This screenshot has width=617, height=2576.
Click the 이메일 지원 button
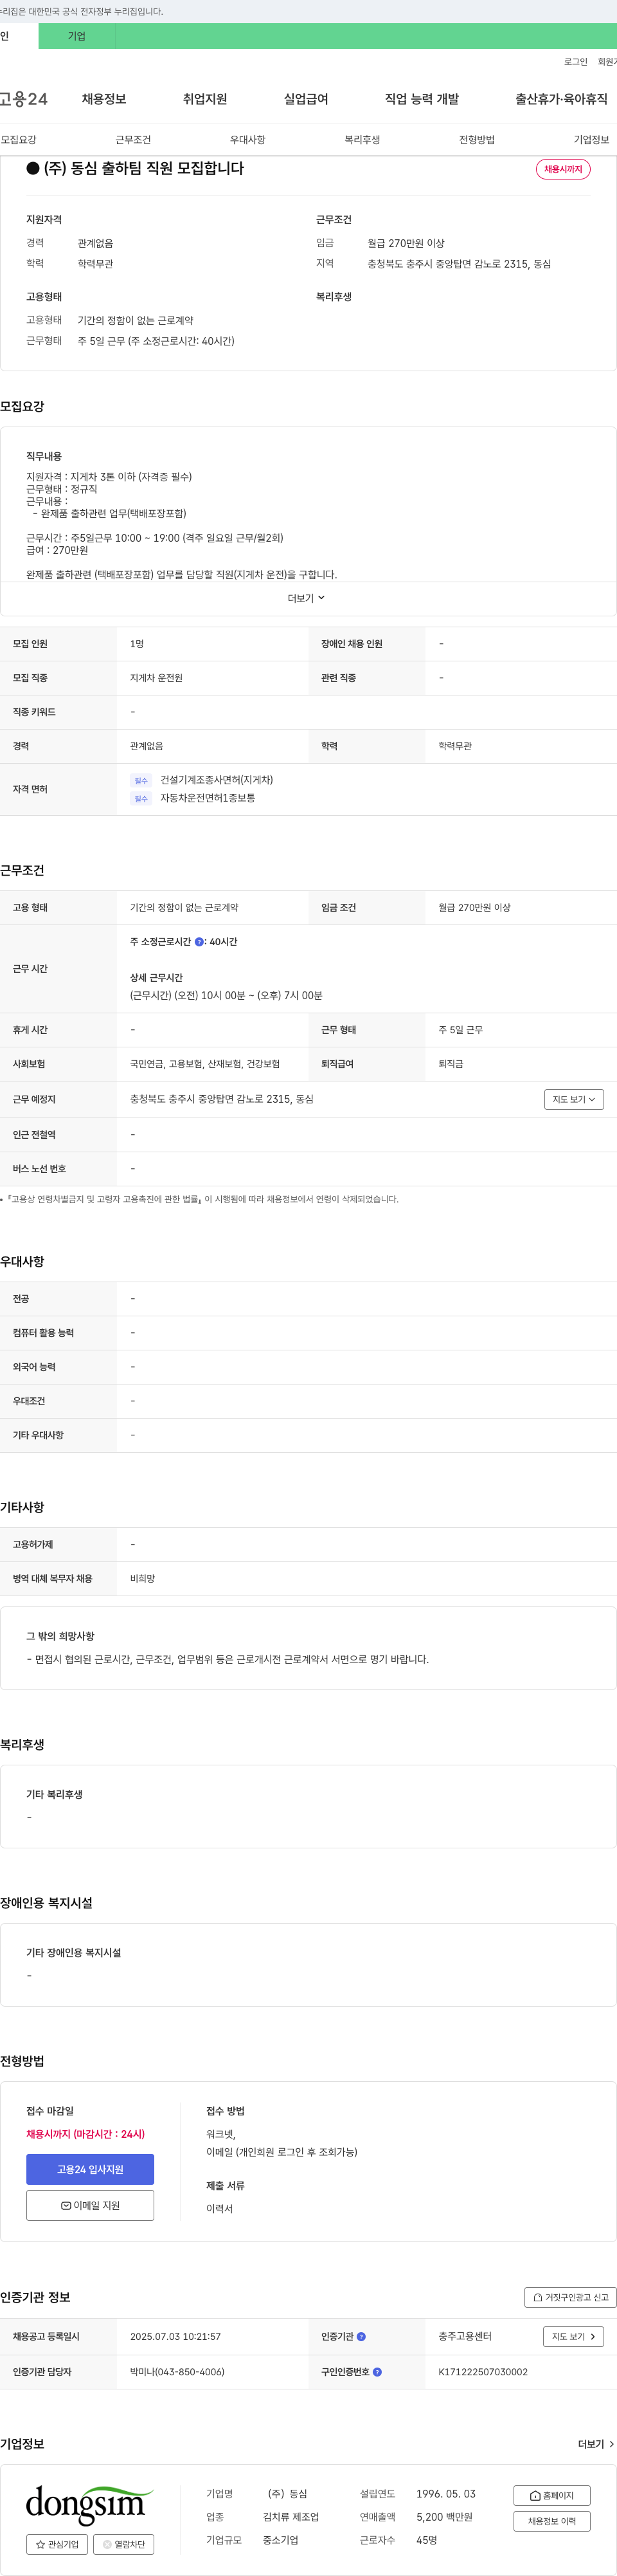(x=90, y=2205)
